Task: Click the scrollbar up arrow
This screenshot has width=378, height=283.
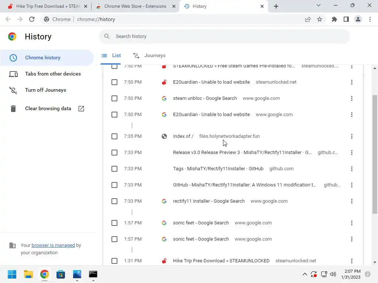Action: pos(375,68)
